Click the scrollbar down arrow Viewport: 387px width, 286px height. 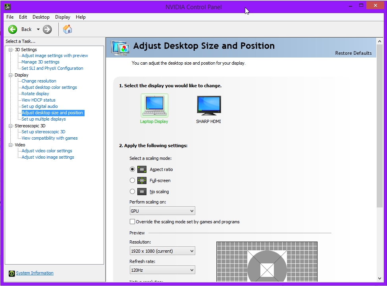(x=379, y=278)
